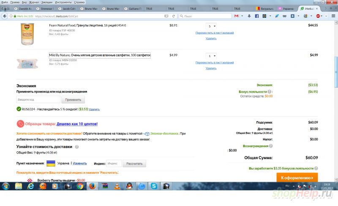Open the Firefox hamburger menu

click(333, 16)
